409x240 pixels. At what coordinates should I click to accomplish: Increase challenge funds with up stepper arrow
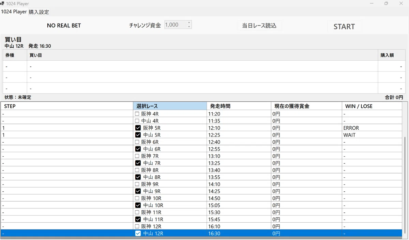[189, 23]
